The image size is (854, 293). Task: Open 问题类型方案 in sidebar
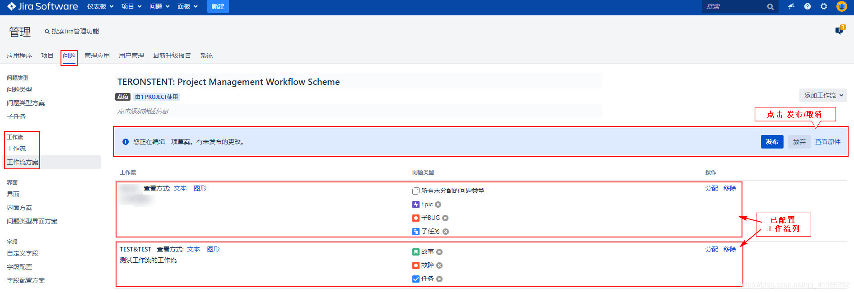click(x=26, y=103)
